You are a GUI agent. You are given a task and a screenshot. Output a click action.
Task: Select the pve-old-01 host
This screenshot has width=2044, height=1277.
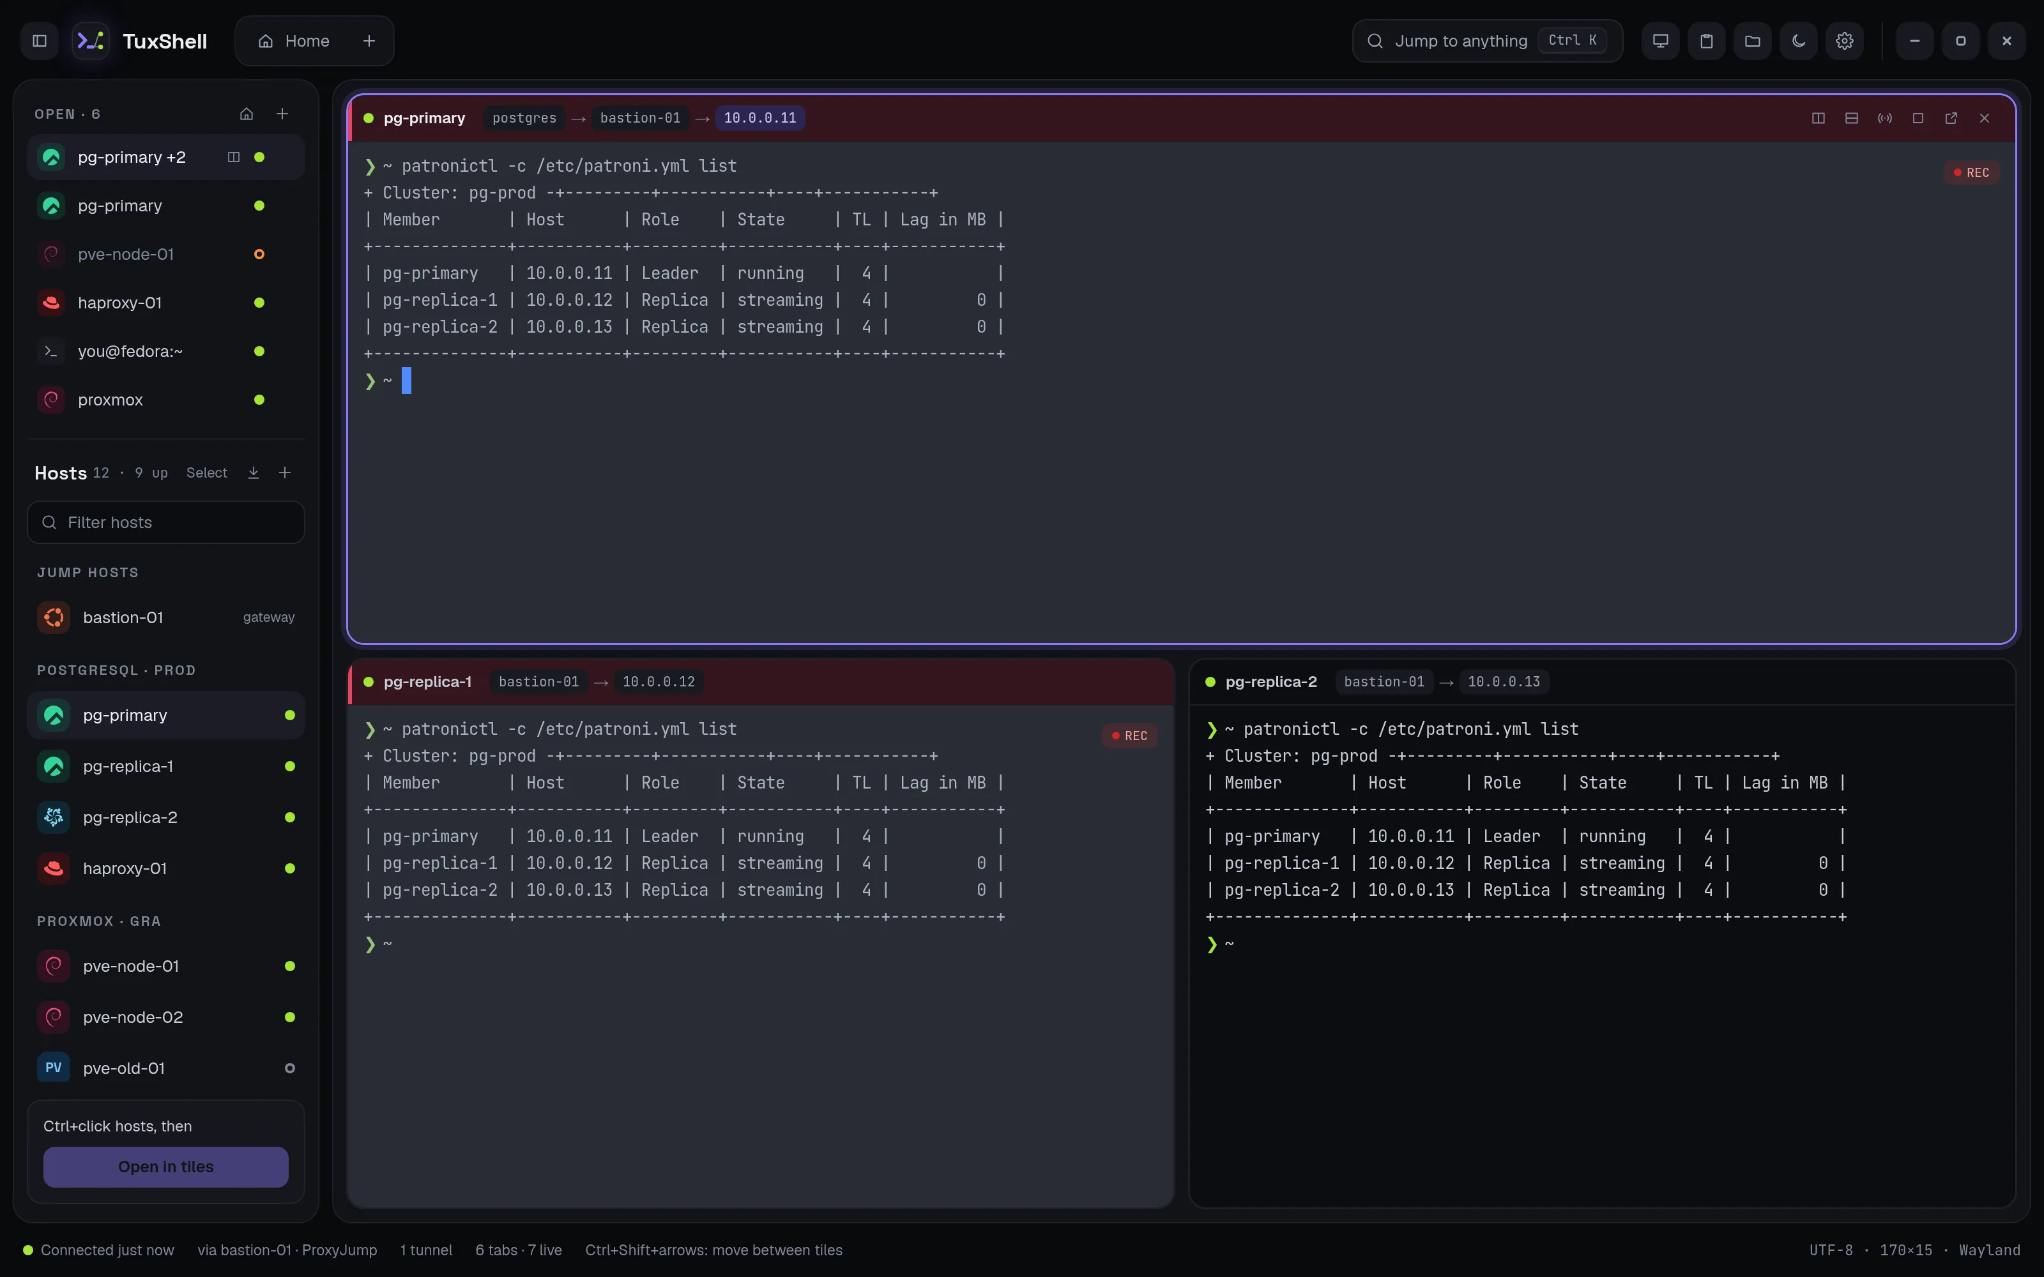pos(165,1068)
